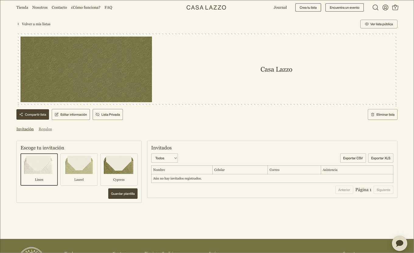Click the Nombre column header

182,170
